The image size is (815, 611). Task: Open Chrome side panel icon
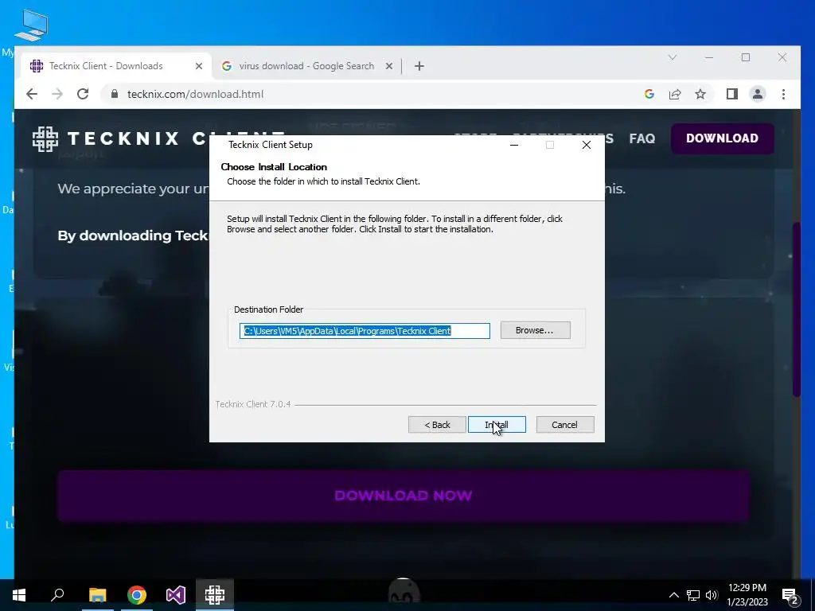coord(732,94)
